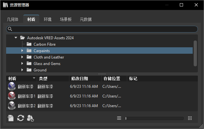Screen dimensions: 204x129
Task: Select the black 翻新车漆2 material preview ball
Action: click(x=12, y=106)
